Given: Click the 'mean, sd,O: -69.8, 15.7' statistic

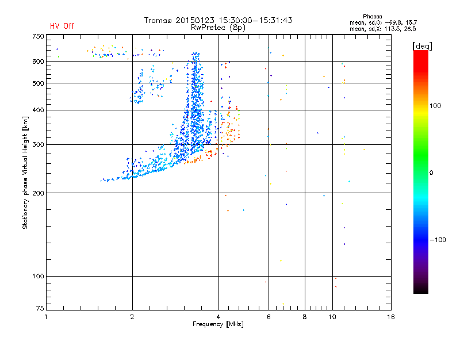Looking at the screenshot, I should tap(383, 22).
